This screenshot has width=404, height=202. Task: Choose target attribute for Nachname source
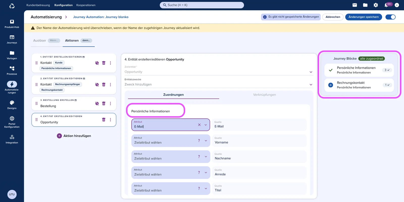click(171, 156)
